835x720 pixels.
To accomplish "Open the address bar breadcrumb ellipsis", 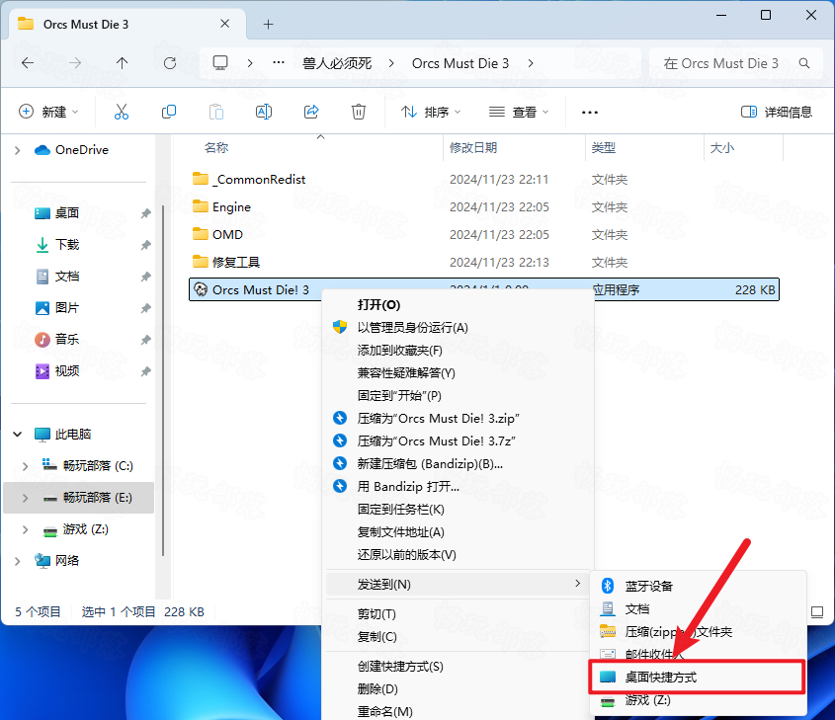I will coord(278,63).
